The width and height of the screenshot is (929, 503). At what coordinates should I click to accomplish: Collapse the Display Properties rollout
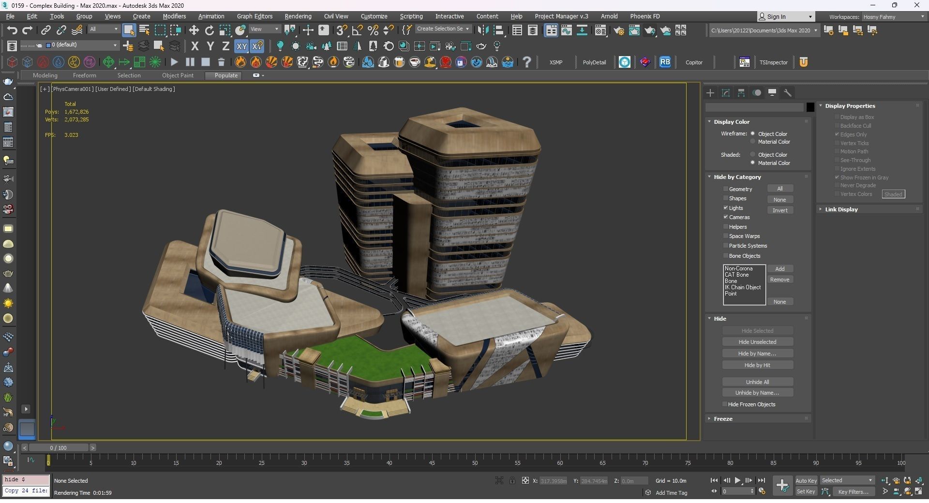(x=850, y=106)
